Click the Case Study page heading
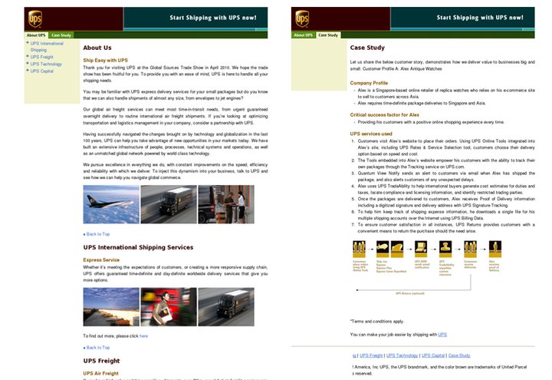 click(367, 48)
